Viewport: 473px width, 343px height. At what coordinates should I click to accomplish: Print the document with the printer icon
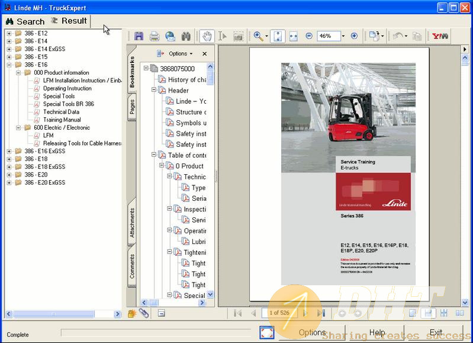coord(155,36)
